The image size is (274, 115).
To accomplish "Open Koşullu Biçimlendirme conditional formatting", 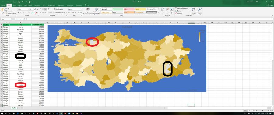I will [x=88, y=11].
